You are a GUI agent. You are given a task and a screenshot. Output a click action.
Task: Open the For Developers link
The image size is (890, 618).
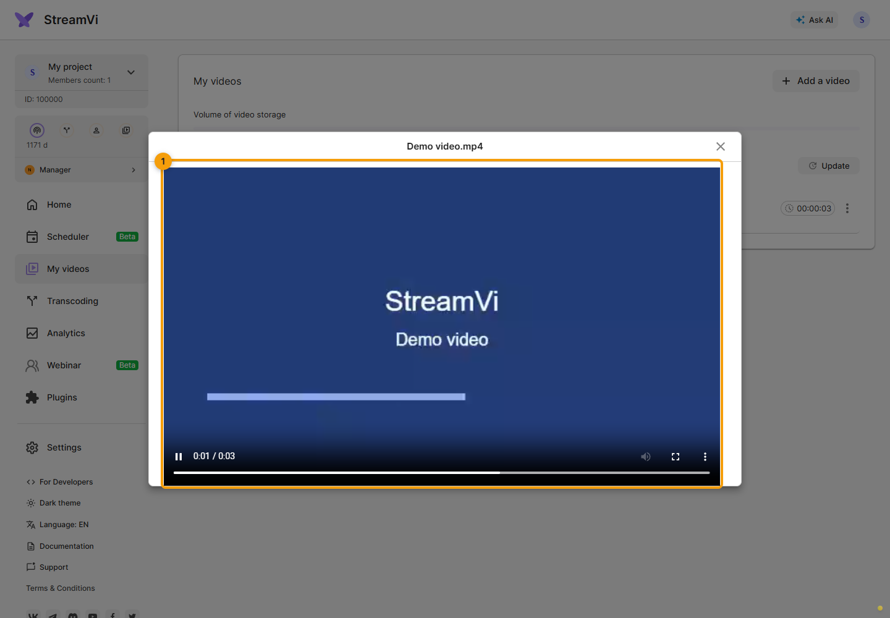coord(59,482)
